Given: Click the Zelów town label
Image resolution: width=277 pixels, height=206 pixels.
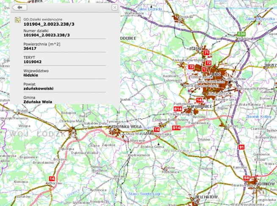Looking at the screenshot, I should [x=170, y=168].
